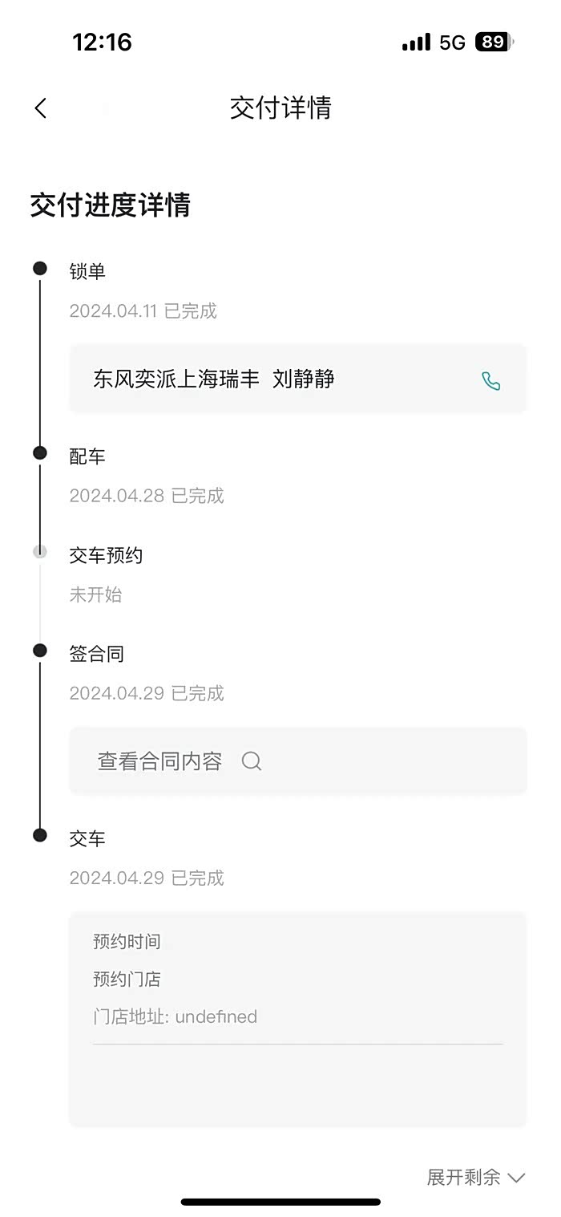Tap the home indicator bar at bottom
Viewport: 561px width, 1217px height.
(280, 1202)
